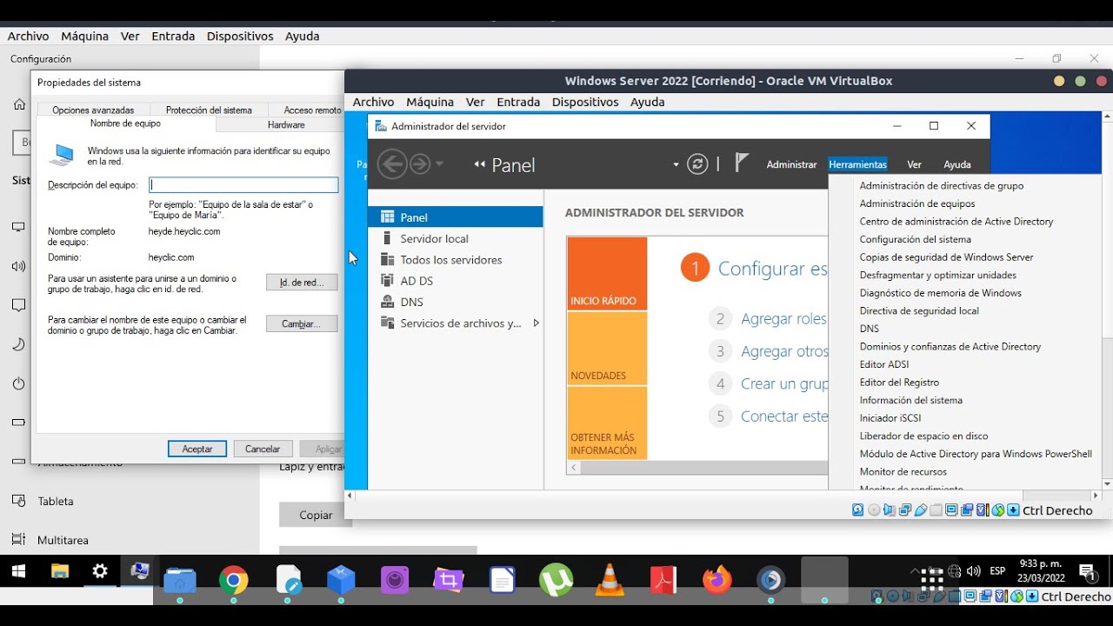Select Editor del Registro from the tools list
Screen dimensions: 1113x626
click(899, 383)
